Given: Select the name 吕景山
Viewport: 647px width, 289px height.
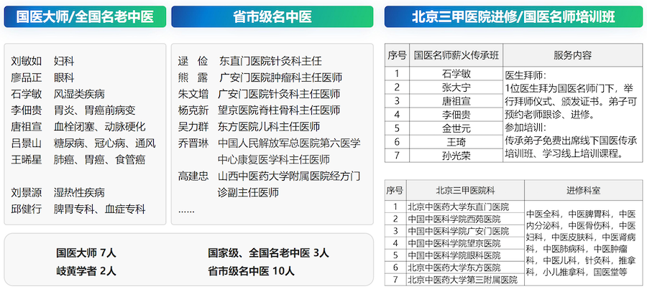Looking at the screenshot, I should tap(27, 143).
